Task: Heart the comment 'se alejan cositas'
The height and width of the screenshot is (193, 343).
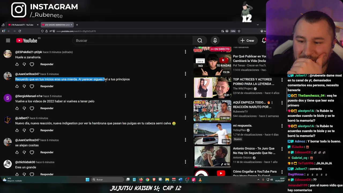Action: click(x=32, y=152)
